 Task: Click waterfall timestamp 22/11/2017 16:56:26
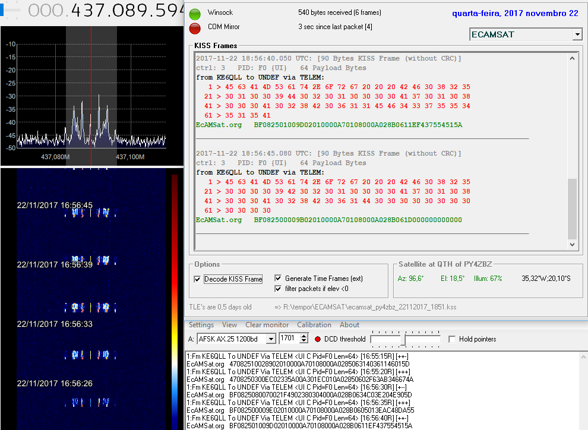55,384
